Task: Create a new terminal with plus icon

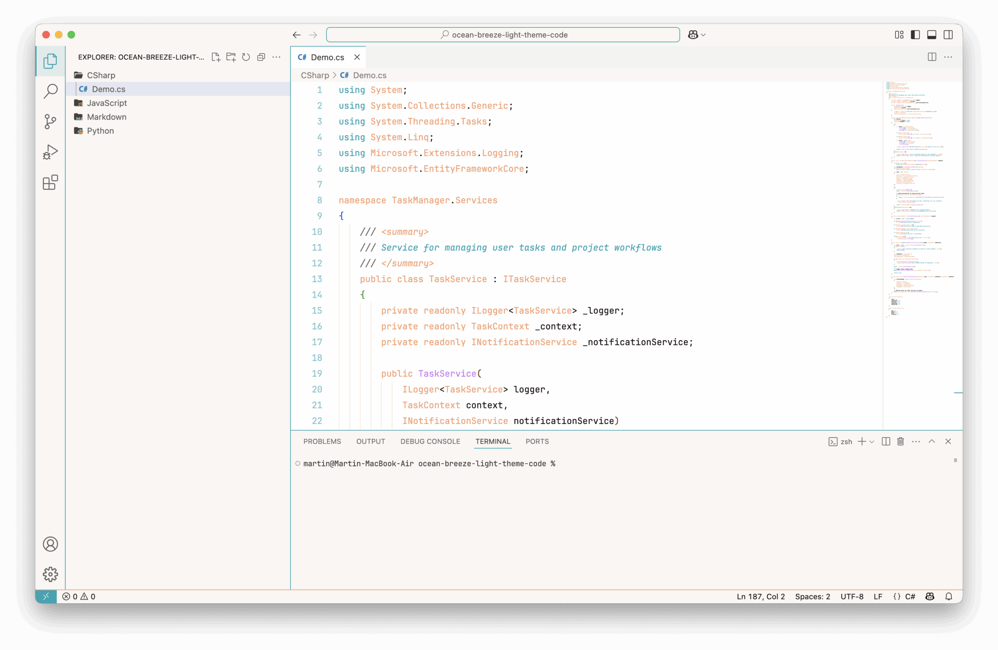Action: pos(862,441)
